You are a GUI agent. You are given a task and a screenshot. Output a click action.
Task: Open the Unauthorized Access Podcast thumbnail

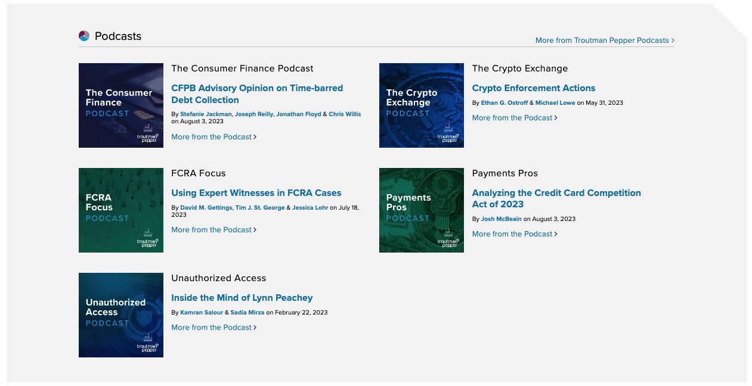[x=121, y=315]
